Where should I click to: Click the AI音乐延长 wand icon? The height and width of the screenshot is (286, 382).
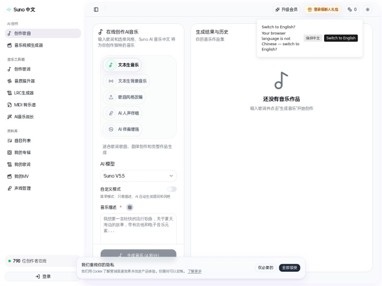tap(10, 117)
